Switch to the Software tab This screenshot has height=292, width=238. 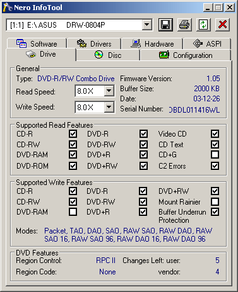[x=37, y=43]
